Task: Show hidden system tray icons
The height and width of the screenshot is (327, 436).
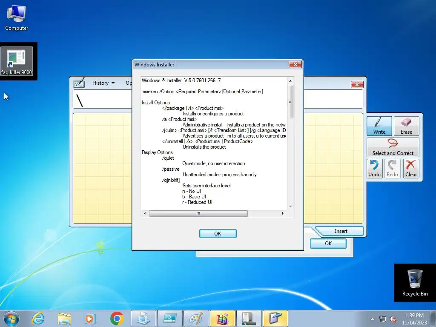Action: (372, 319)
